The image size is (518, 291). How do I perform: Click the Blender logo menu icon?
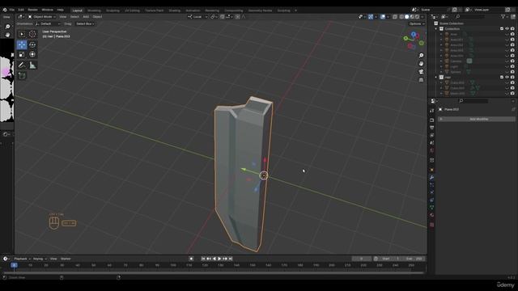[x=5, y=10]
